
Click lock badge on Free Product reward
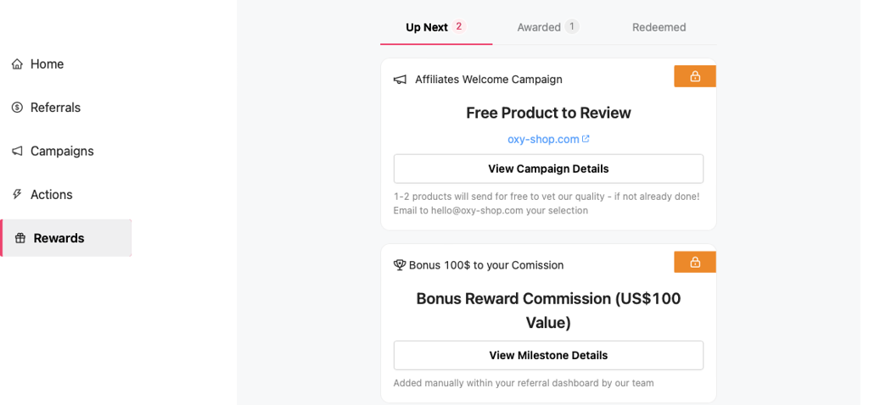point(695,76)
